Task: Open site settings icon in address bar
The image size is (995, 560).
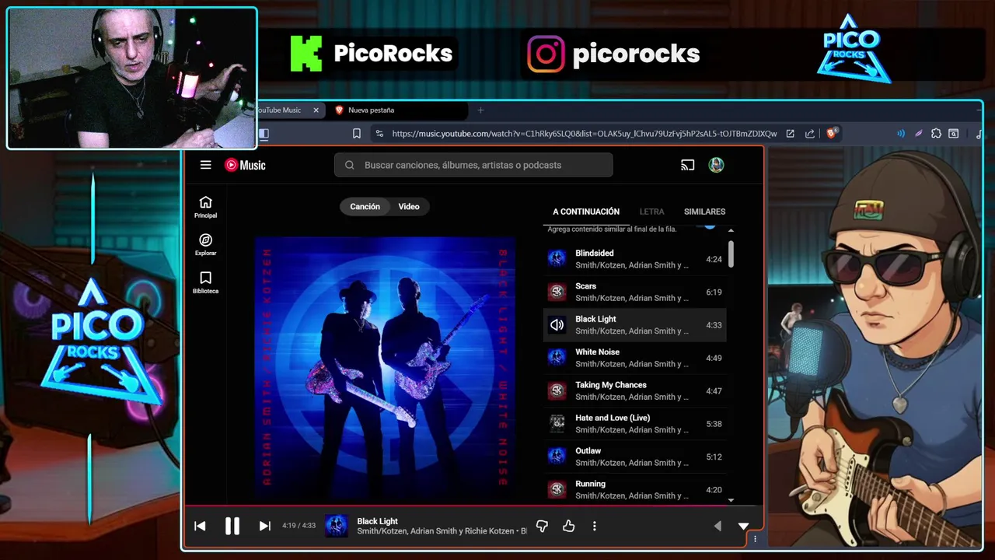Action: 379,133
